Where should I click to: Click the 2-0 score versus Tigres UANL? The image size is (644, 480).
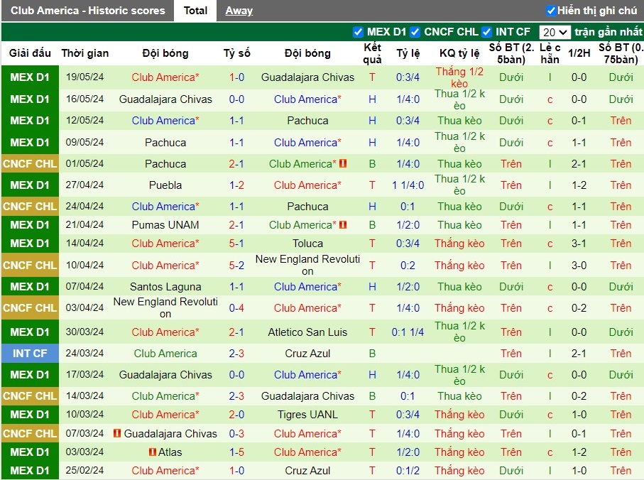click(236, 414)
